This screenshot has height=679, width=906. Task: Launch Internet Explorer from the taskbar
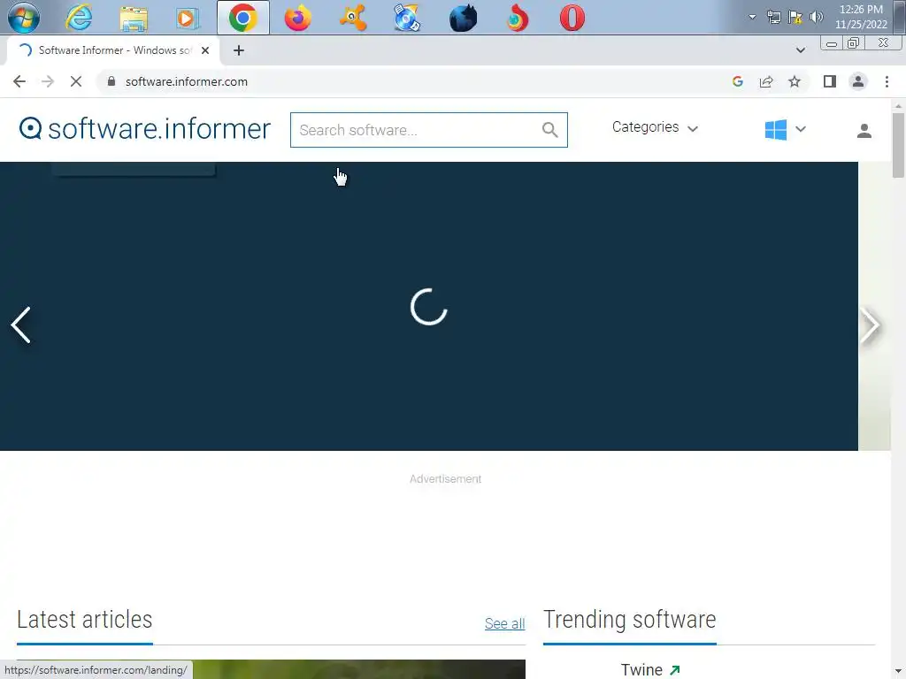(79, 18)
